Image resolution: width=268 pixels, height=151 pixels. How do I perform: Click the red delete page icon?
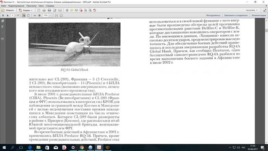[x=95, y=10]
